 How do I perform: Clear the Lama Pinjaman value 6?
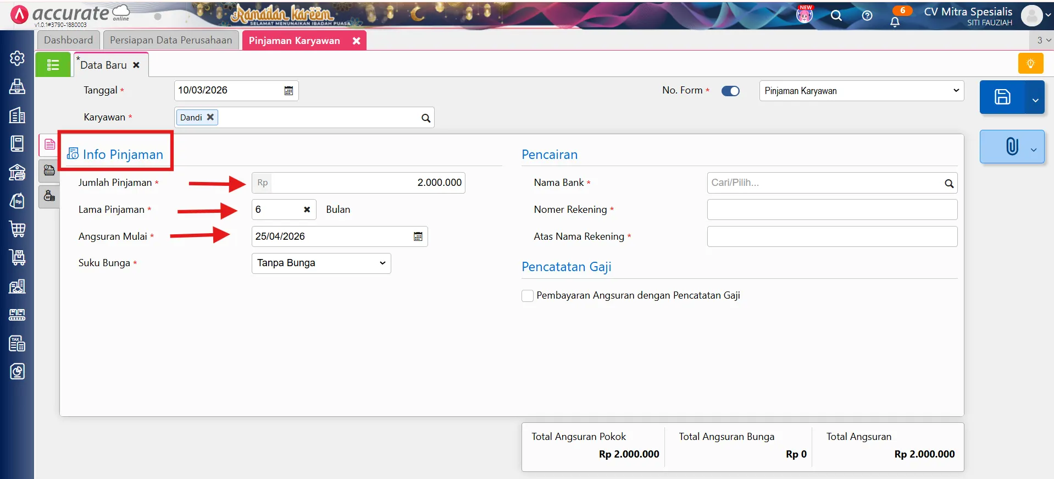coord(307,210)
